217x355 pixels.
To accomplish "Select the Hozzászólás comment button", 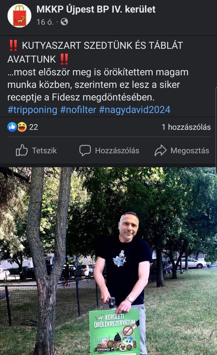I will 109,150.
